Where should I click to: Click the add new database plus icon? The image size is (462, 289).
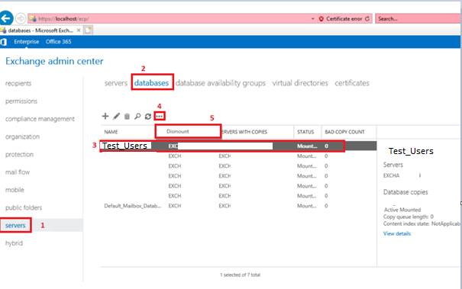(x=105, y=116)
